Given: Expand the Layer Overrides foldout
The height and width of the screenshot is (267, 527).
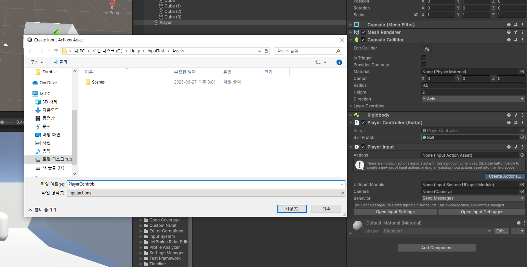Looking at the screenshot, I should click(x=351, y=106).
